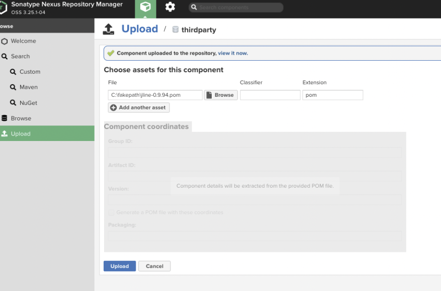This screenshot has height=291, width=441.
Task: Click the Cancel button
Action: coord(154,266)
